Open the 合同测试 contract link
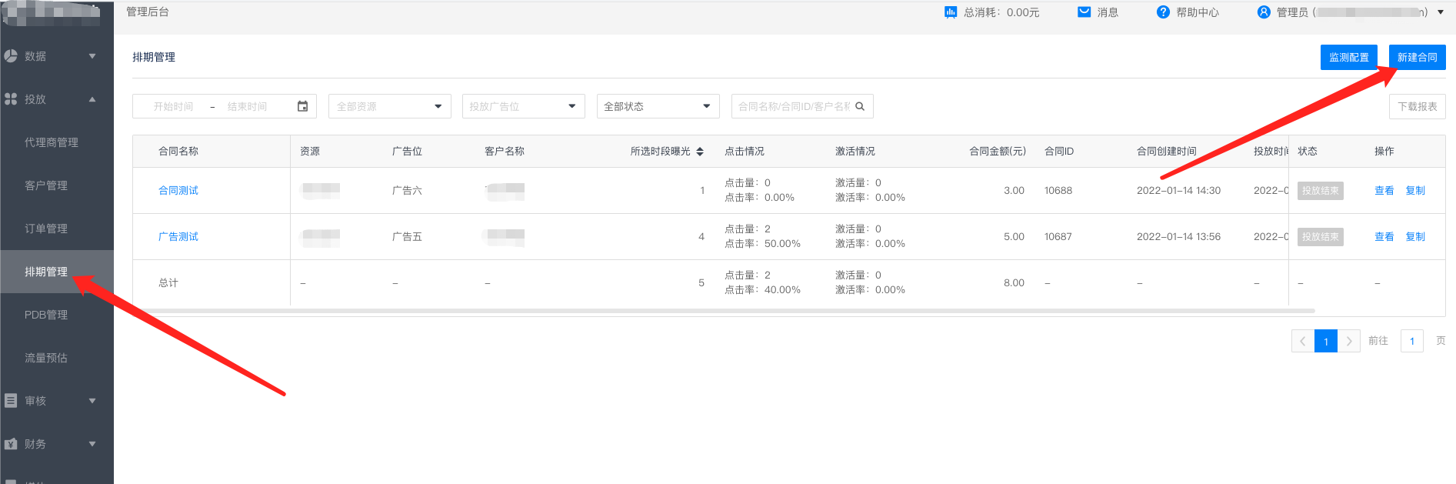1456x484 pixels. click(178, 190)
